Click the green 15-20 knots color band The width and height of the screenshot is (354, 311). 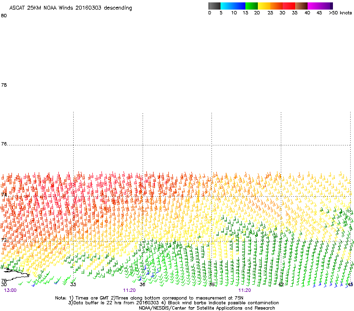[x=252, y=6]
